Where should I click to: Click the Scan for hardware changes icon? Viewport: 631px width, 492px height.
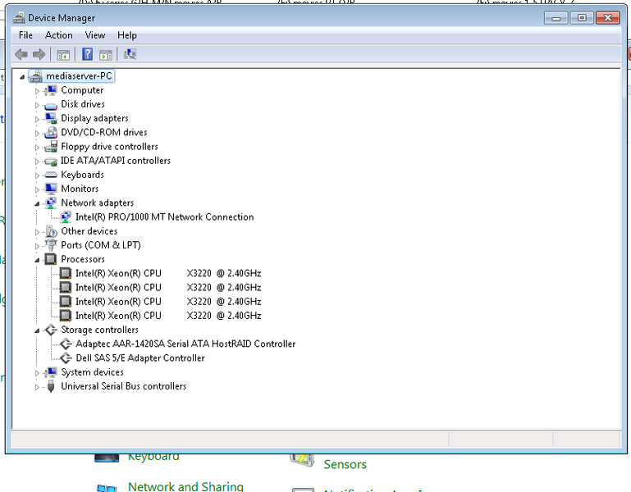coord(130,54)
